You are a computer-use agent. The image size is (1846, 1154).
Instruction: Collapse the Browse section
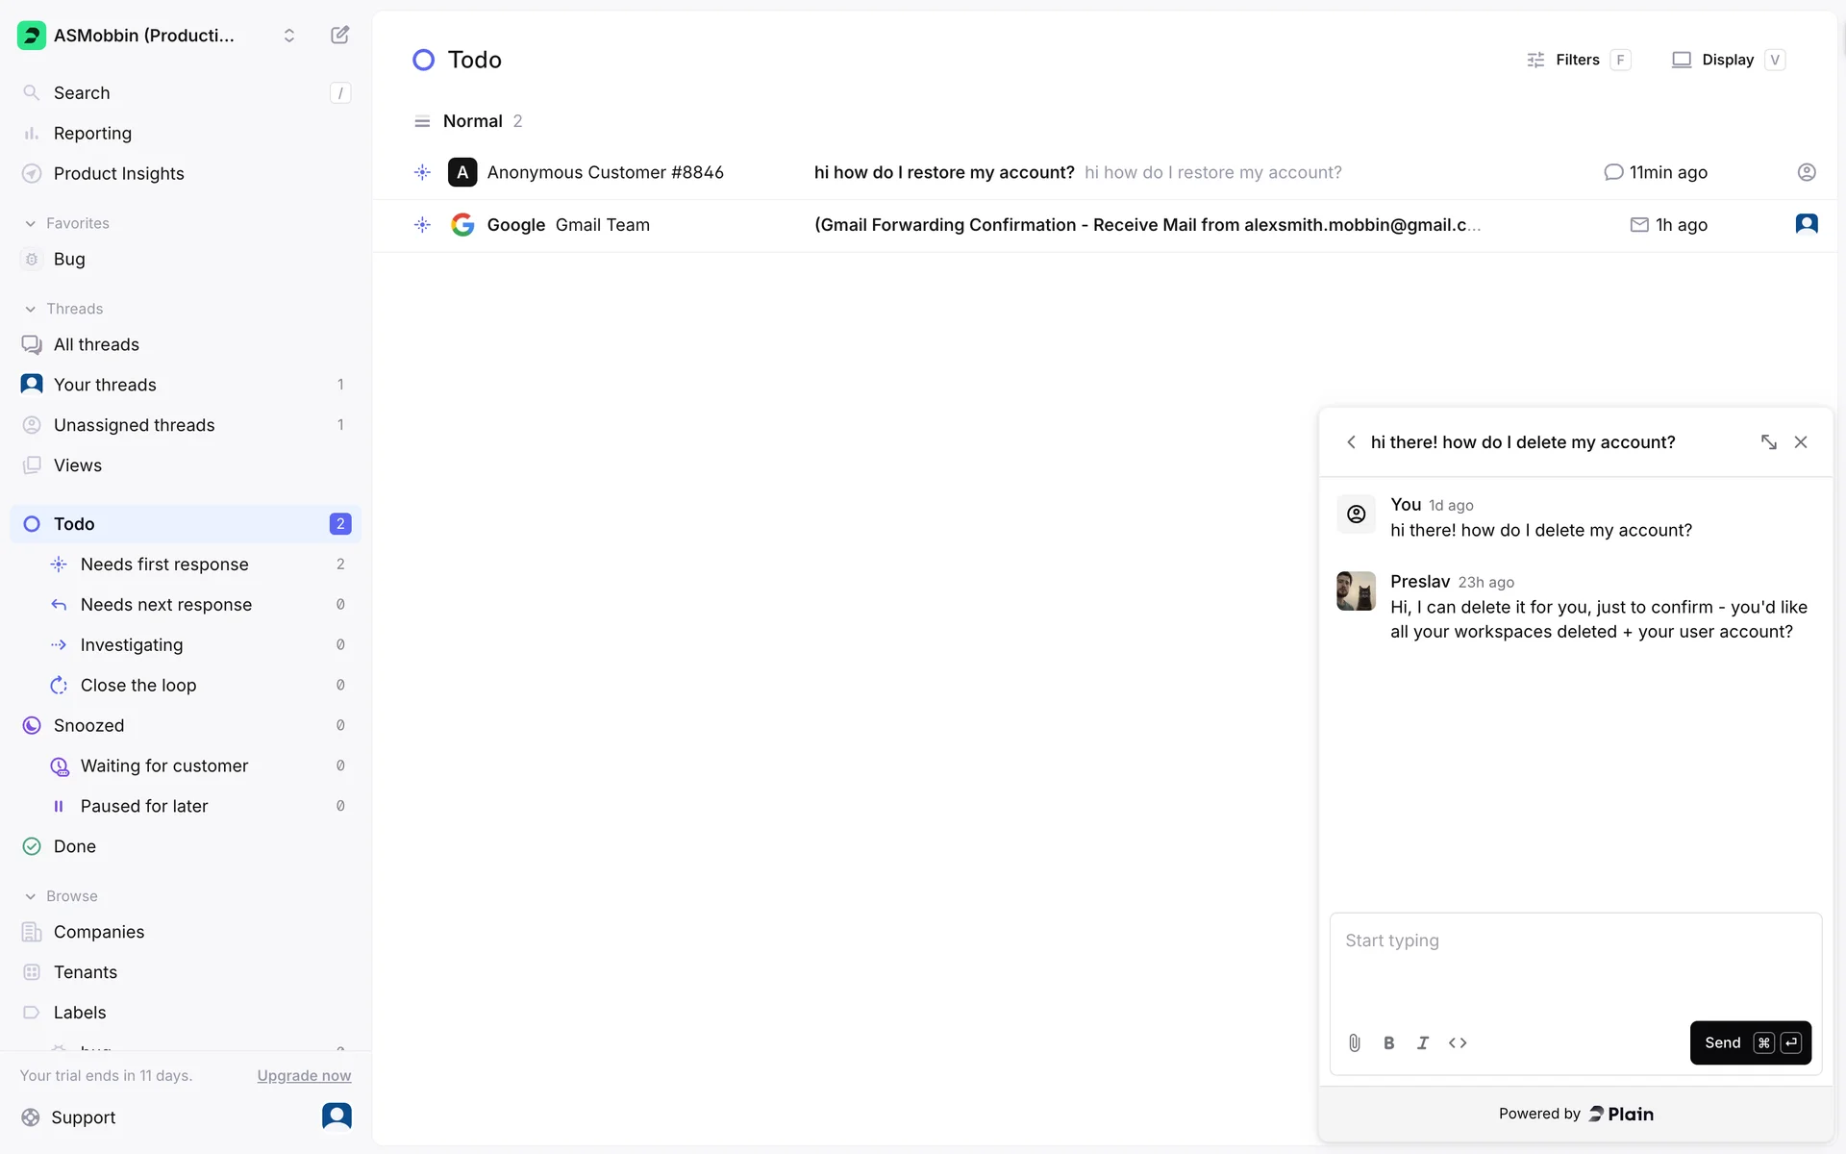coord(30,896)
